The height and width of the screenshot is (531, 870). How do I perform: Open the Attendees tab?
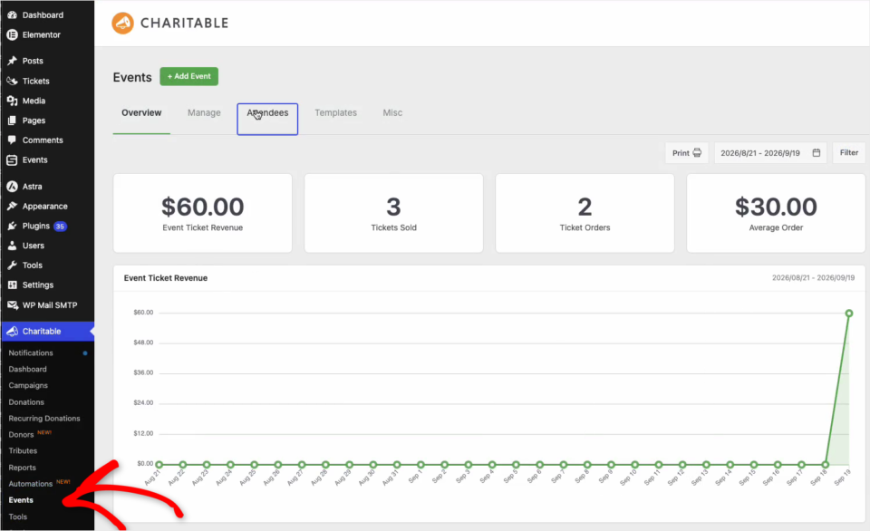267,119
